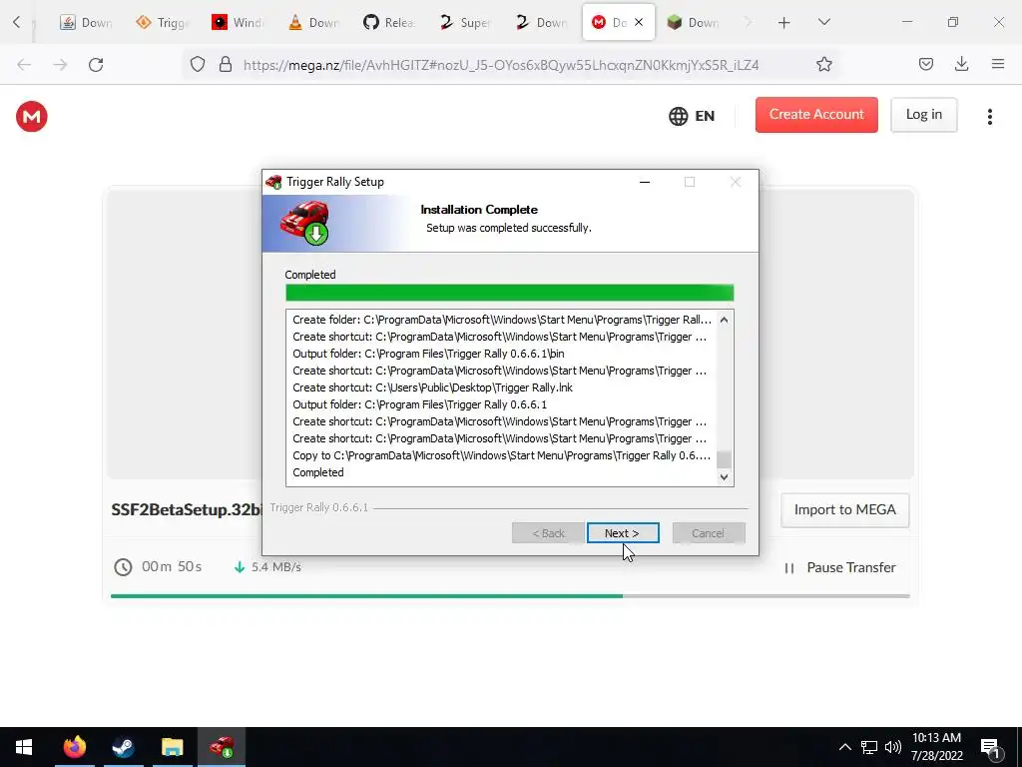Screen dimensions: 1022x767
Task: Select log line 'Create shortcut: C:\Users\Public\Desktop\Trigger Rally.lnk'
Action: [x=433, y=387]
